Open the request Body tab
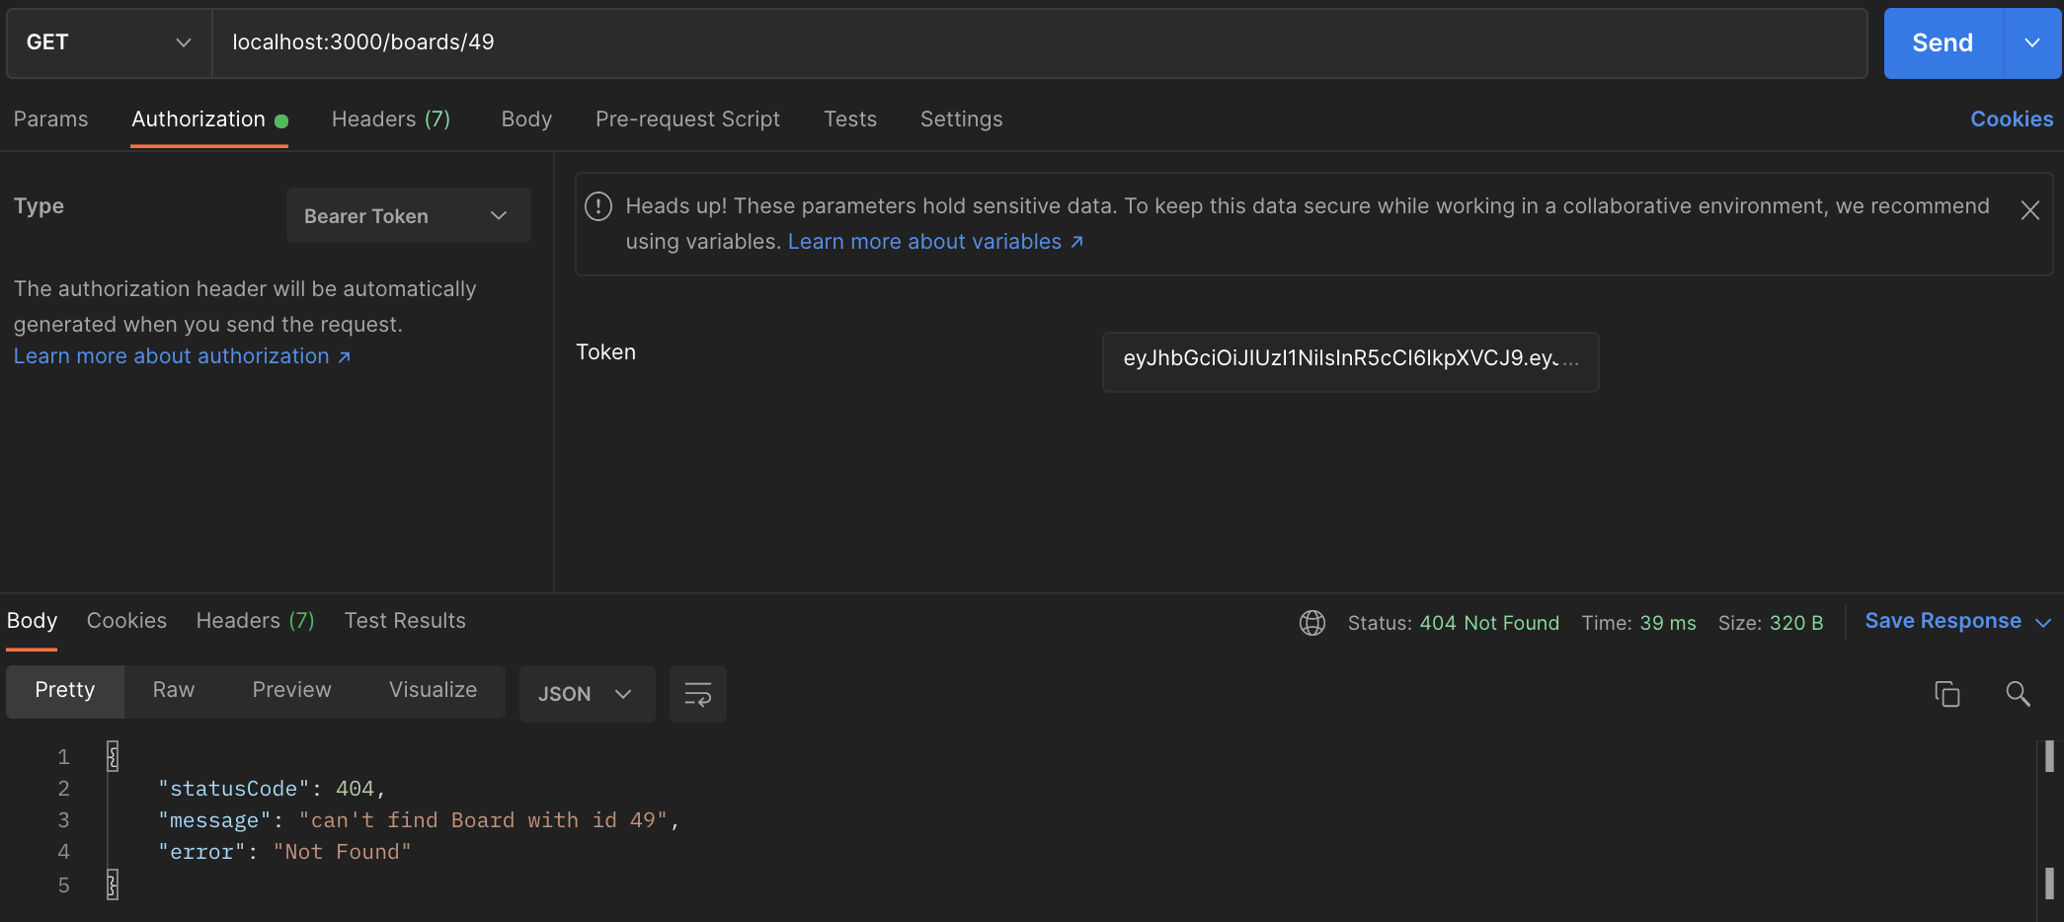 pyautogui.click(x=526, y=119)
